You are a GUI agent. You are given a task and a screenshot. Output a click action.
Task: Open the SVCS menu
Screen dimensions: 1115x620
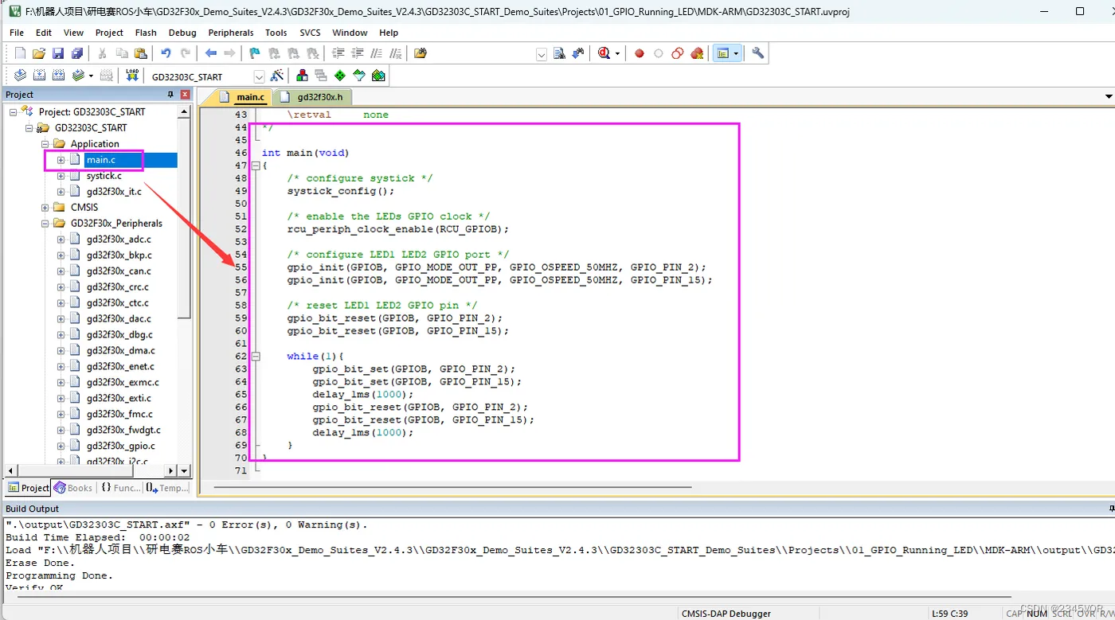[310, 33]
